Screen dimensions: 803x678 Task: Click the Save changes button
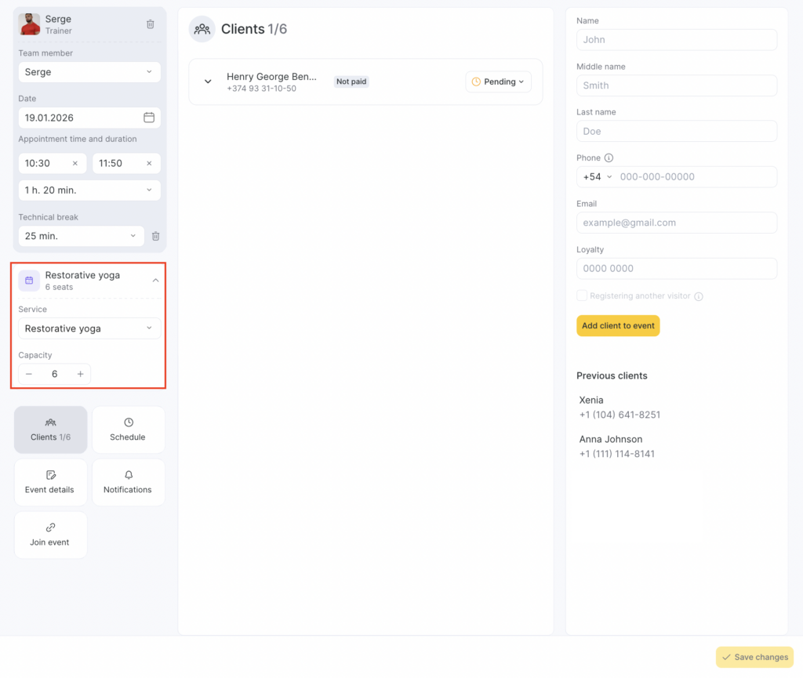[754, 657]
